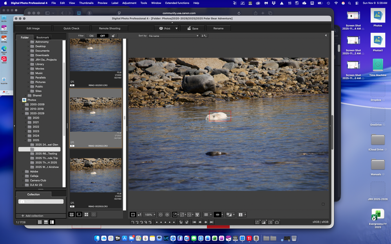Switch the Filter to OFF
This screenshot has height=244, width=391.
pos(102,36)
